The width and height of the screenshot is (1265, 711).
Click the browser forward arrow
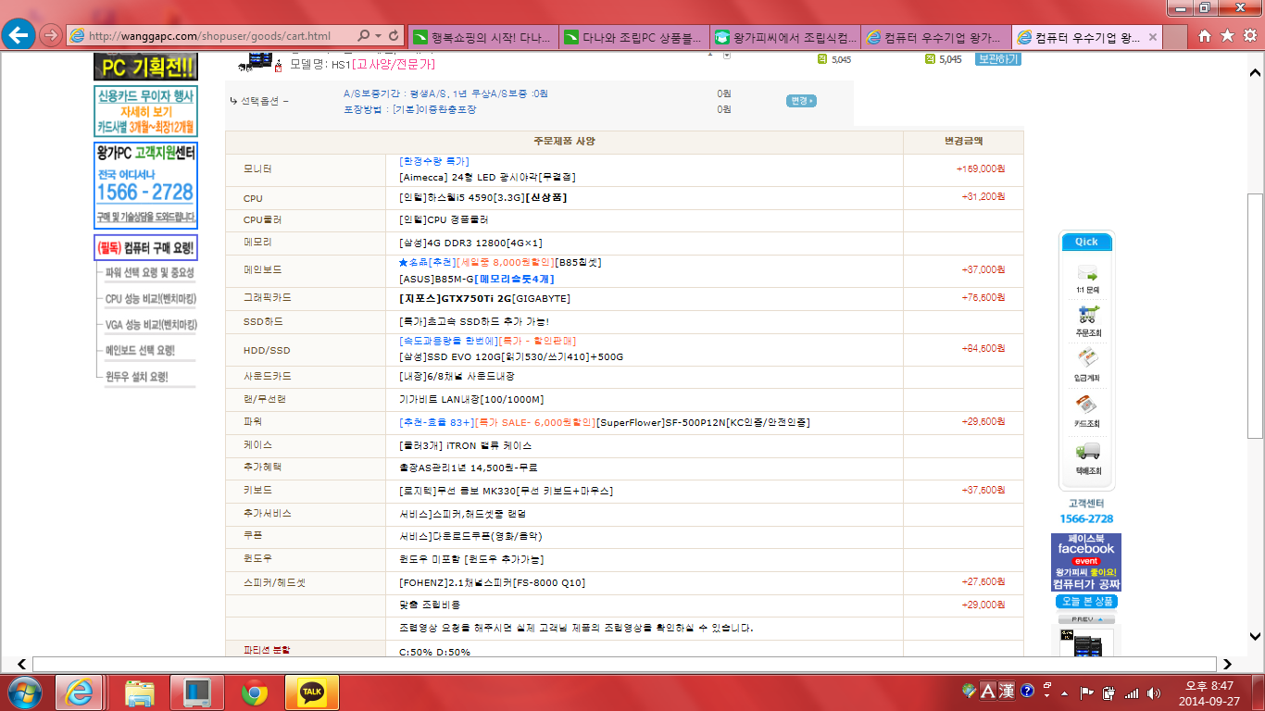(51, 35)
